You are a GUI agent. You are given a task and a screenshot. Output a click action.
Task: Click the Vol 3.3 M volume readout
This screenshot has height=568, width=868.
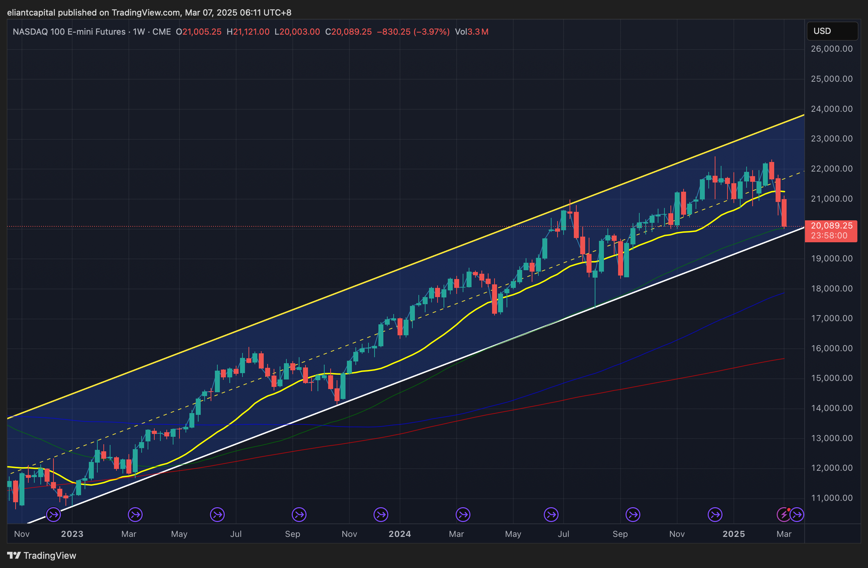coord(471,32)
